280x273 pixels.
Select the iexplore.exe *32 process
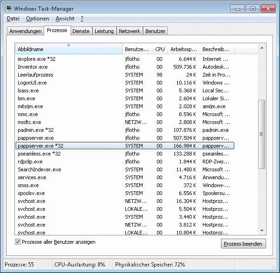(x=125, y=59)
